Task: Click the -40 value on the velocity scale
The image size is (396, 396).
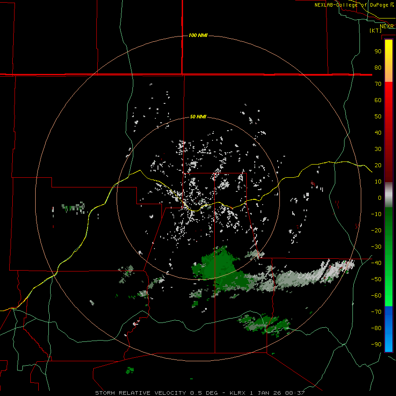Action: [376, 263]
